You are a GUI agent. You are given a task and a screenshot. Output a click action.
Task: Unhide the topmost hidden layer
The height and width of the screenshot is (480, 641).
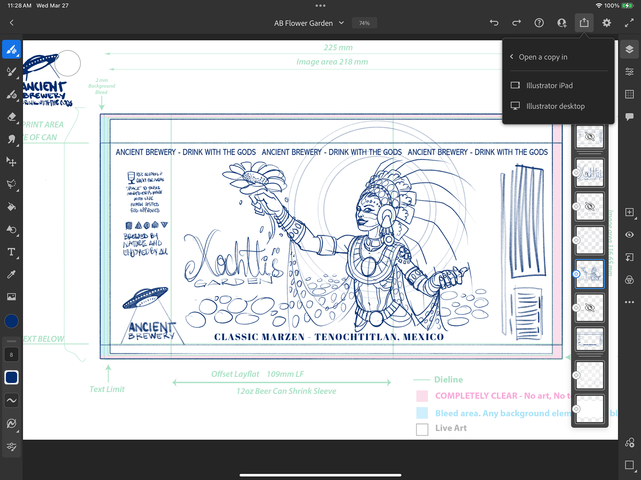pyautogui.click(x=590, y=137)
